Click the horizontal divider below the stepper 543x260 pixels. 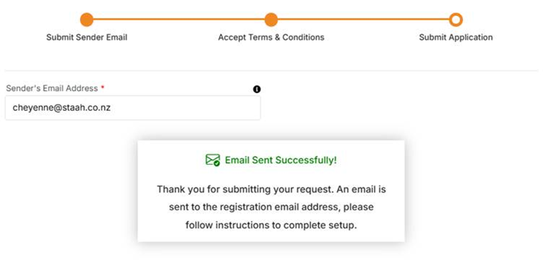271,70
